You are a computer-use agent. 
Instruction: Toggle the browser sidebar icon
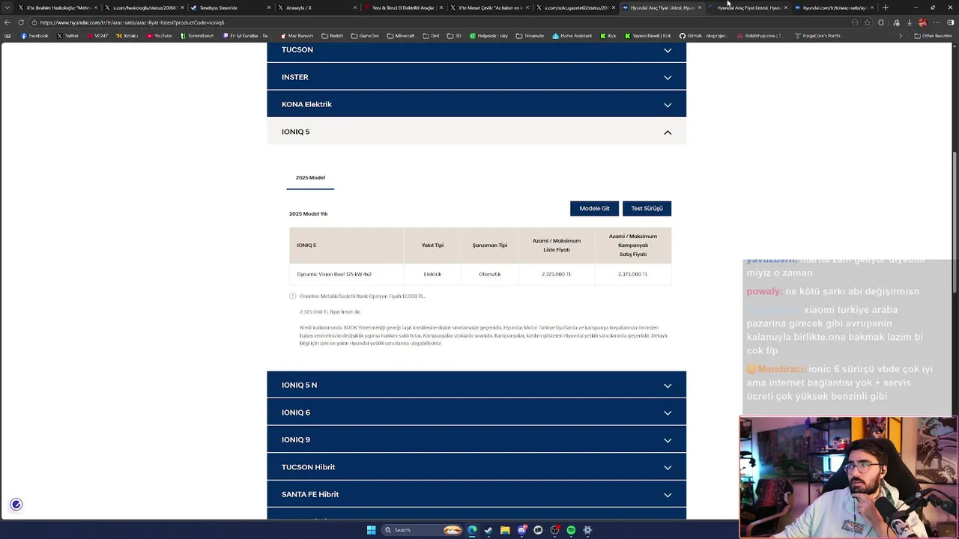click(950, 22)
